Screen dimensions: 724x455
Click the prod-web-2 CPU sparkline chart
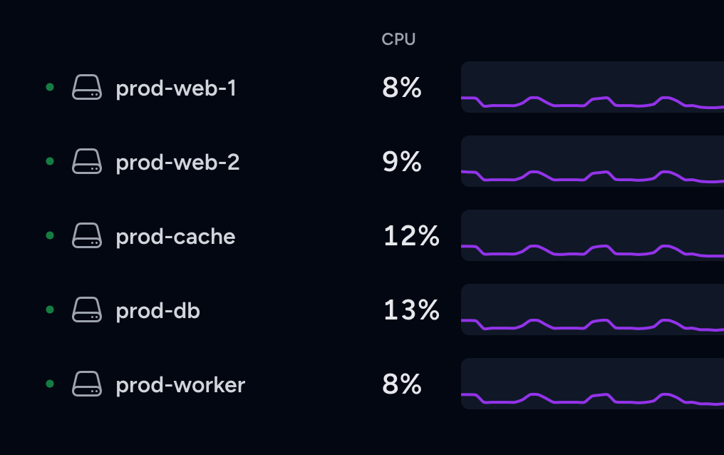pos(592,161)
